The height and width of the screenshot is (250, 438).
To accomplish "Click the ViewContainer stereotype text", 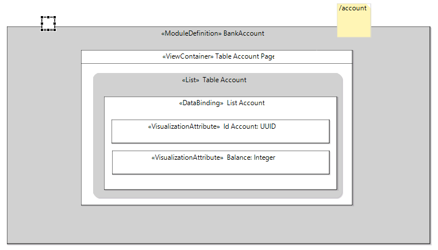I will 188,56.
